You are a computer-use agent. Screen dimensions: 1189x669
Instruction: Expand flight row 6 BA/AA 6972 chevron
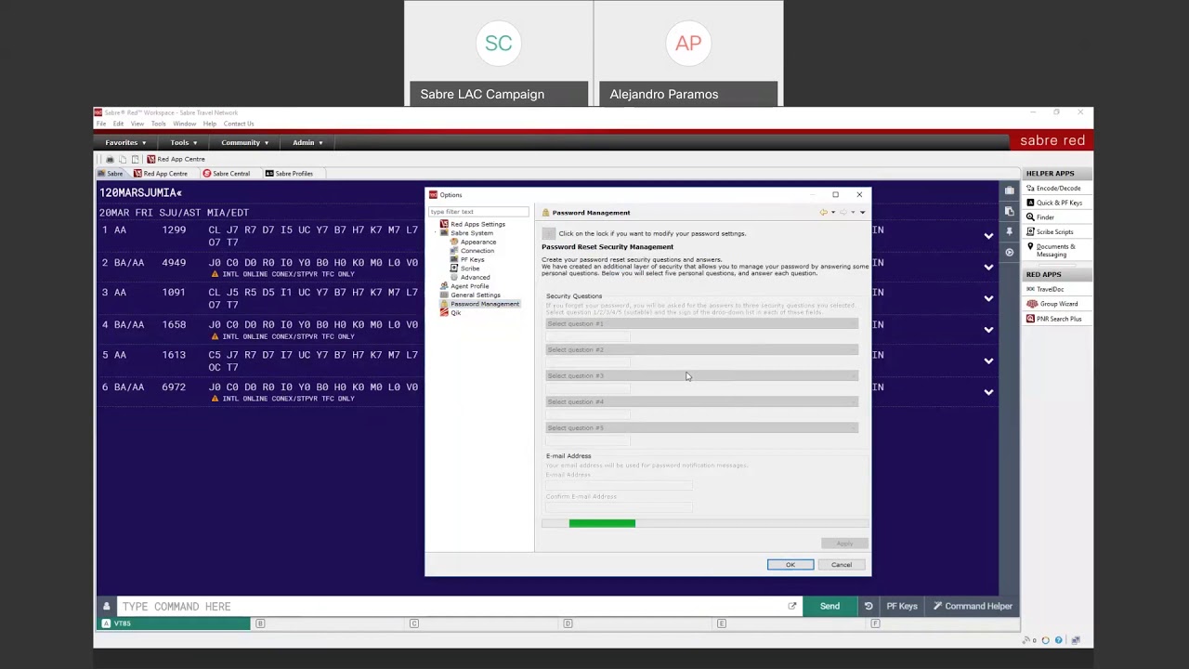pyautogui.click(x=988, y=392)
